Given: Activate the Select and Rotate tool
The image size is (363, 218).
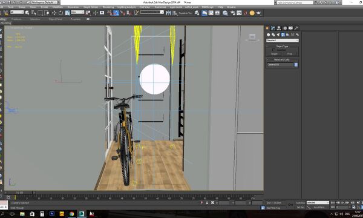Looking at the screenshot, I should point(60,13).
